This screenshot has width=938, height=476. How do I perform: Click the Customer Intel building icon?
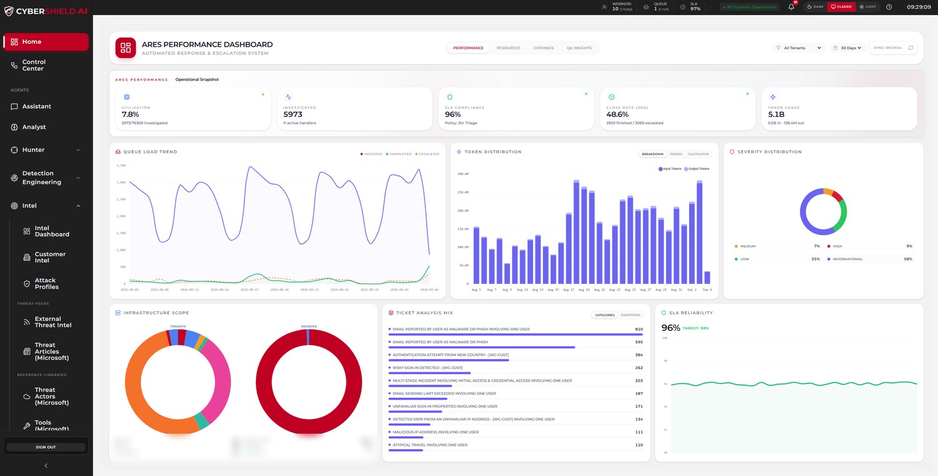pos(27,258)
